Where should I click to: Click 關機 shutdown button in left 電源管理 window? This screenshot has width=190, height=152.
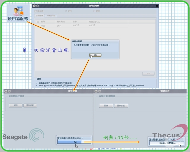point(16,106)
